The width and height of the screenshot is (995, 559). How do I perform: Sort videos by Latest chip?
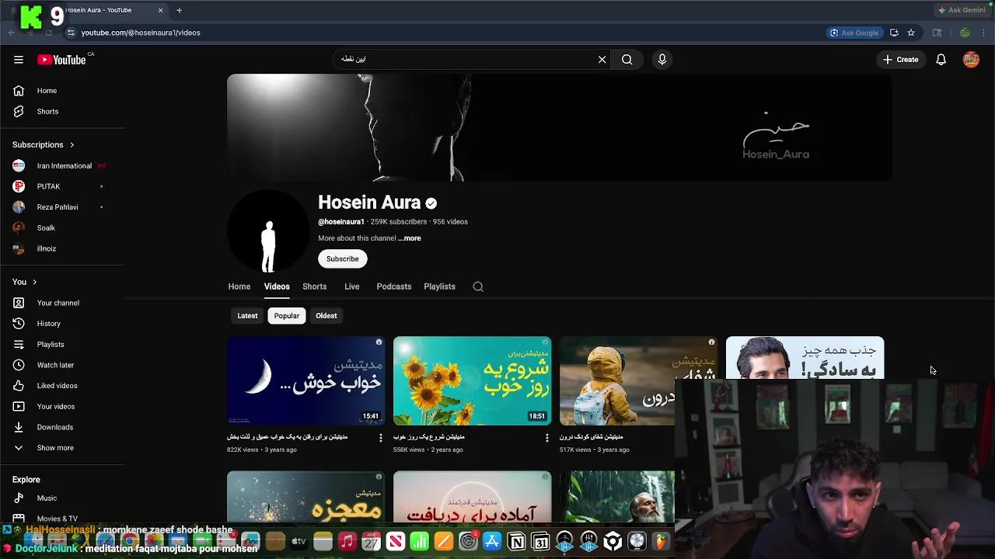[x=247, y=316]
